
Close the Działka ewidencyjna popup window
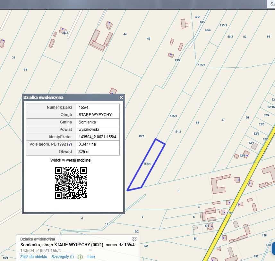[121, 97]
